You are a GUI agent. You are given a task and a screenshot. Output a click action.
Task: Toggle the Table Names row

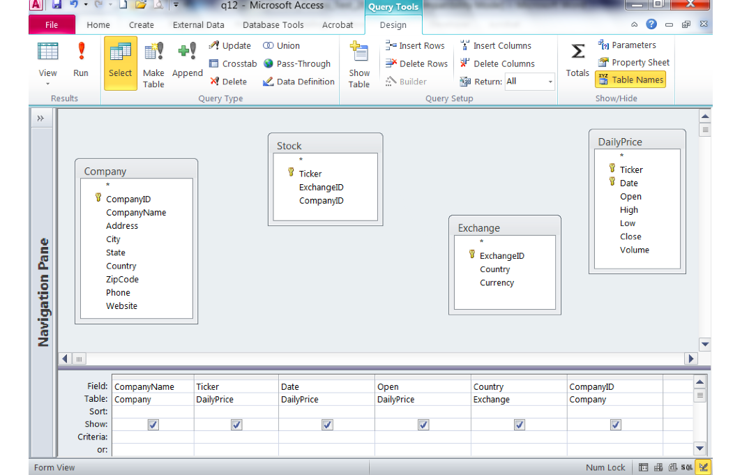coord(630,80)
